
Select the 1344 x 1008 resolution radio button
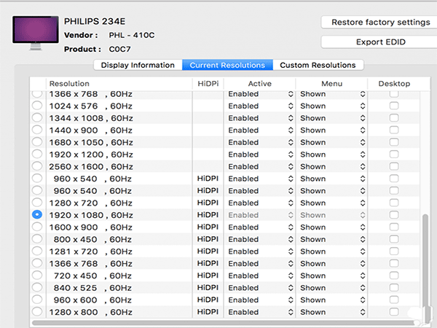point(37,118)
